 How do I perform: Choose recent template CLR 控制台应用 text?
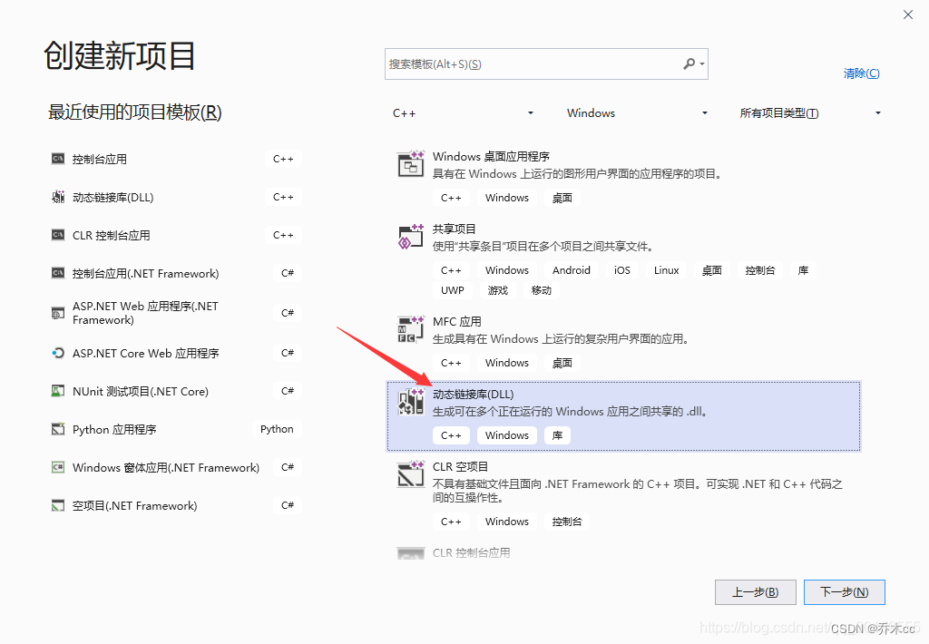pyautogui.click(x=112, y=235)
